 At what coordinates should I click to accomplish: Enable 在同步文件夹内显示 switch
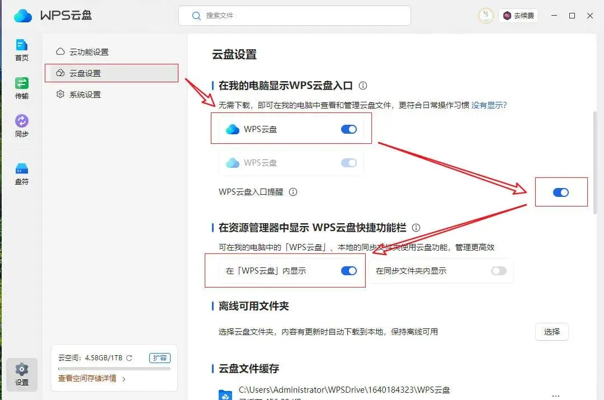pyautogui.click(x=499, y=271)
